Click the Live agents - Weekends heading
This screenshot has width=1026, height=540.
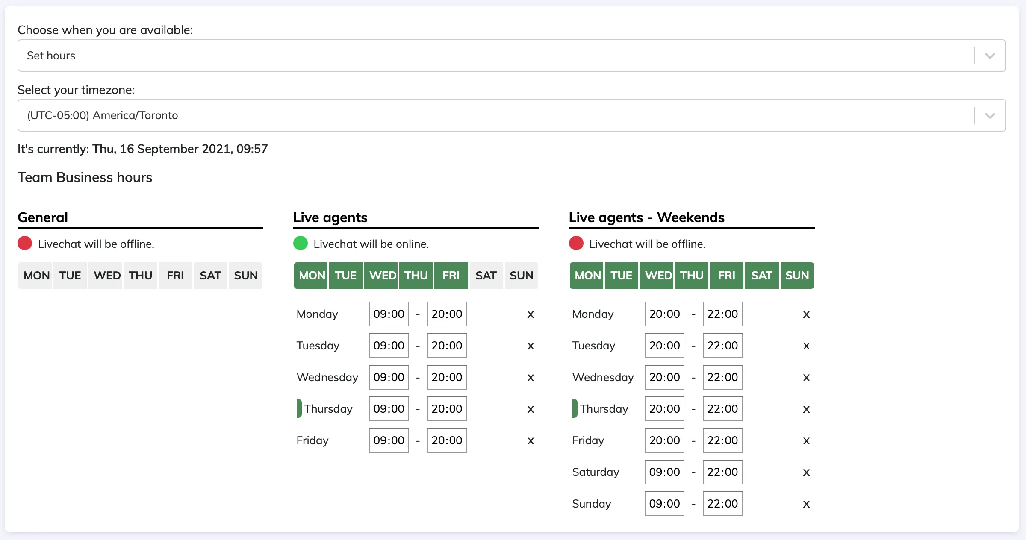(647, 217)
